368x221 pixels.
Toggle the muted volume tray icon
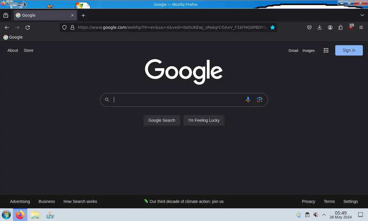click(x=316, y=215)
